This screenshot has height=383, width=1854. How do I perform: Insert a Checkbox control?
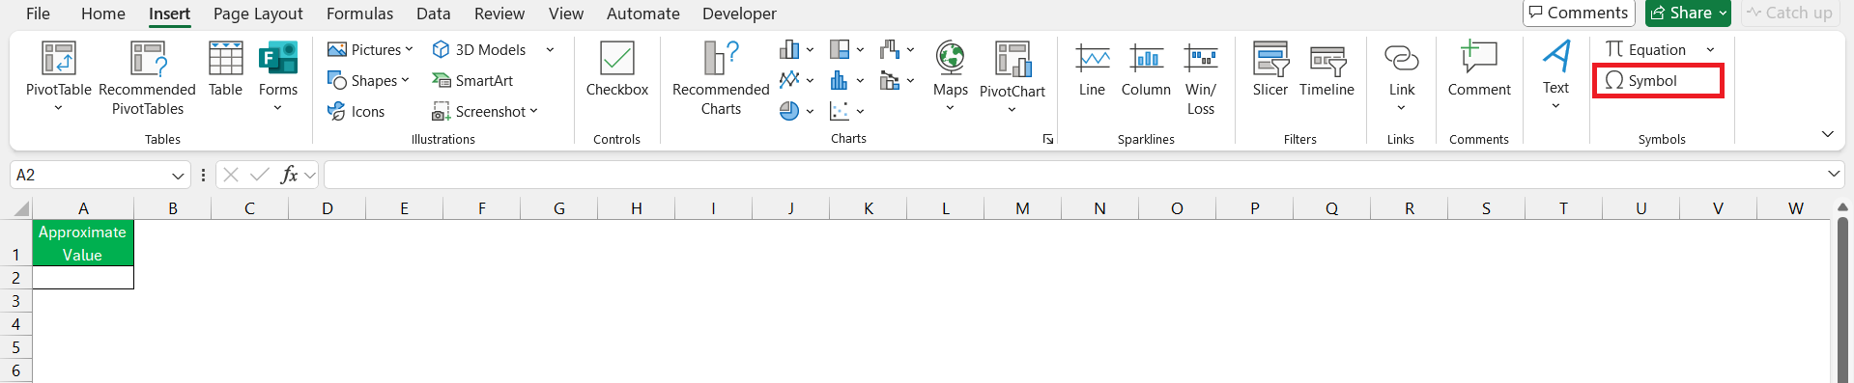(616, 69)
